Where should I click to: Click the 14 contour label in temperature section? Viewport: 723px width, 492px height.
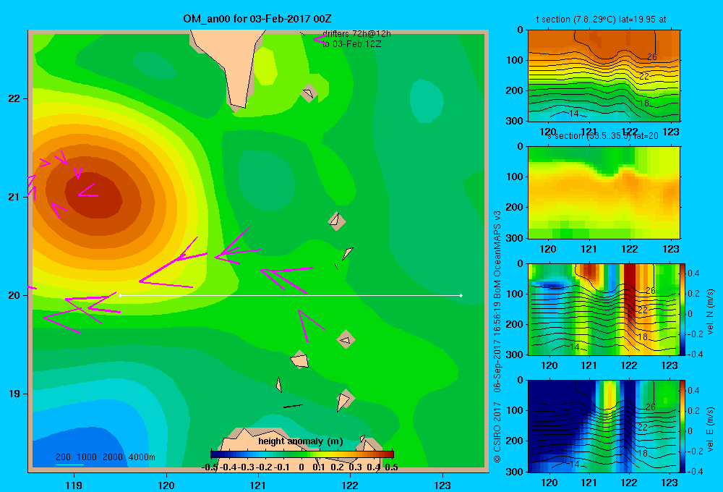pos(573,113)
